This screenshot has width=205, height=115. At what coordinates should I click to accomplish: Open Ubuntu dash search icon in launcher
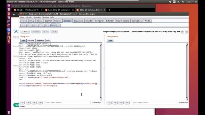tap(9, 6)
